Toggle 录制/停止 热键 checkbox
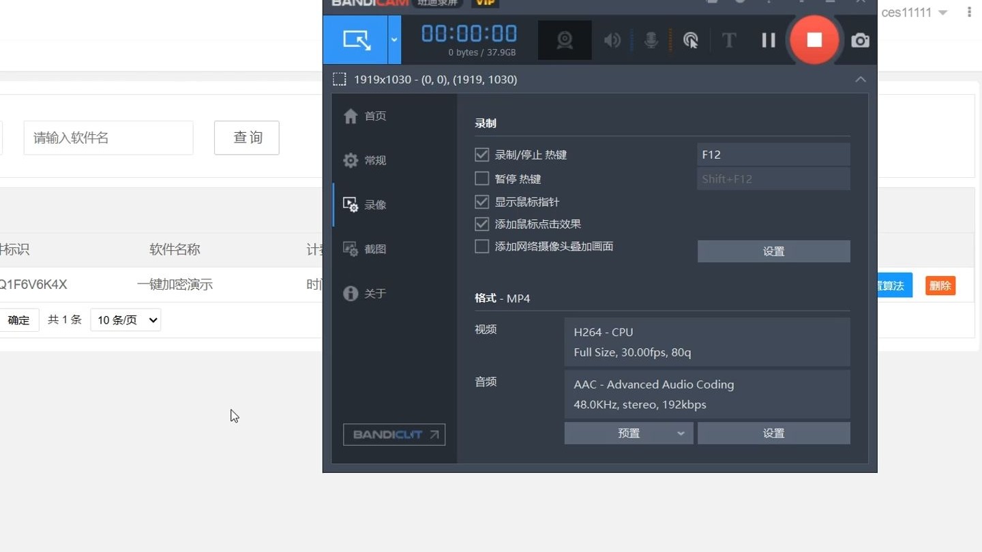This screenshot has width=982, height=552. (x=482, y=155)
